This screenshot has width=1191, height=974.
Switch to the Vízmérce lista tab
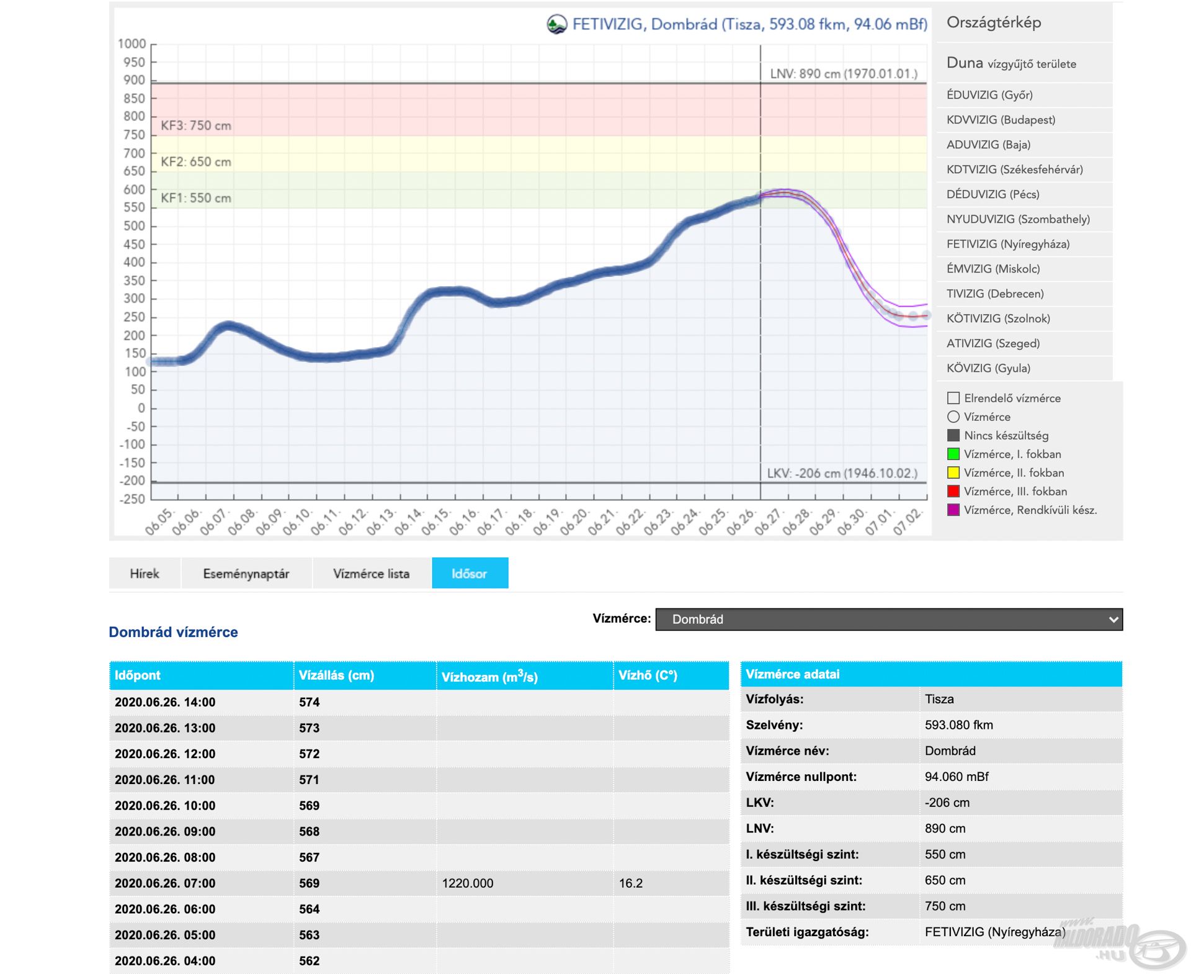pyautogui.click(x=371, y=573)
